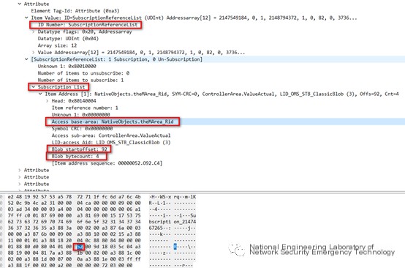Select the ID Number SubscriptionReferenceList field

[x=88, y=25]
